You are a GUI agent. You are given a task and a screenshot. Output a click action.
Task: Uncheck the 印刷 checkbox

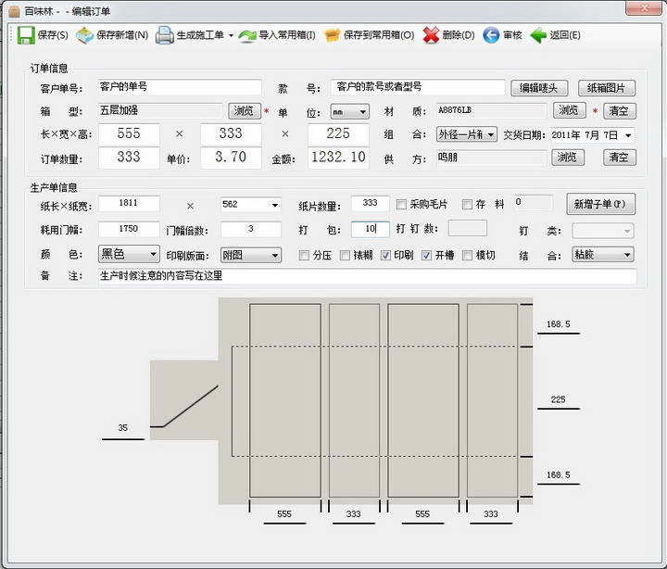386,255
